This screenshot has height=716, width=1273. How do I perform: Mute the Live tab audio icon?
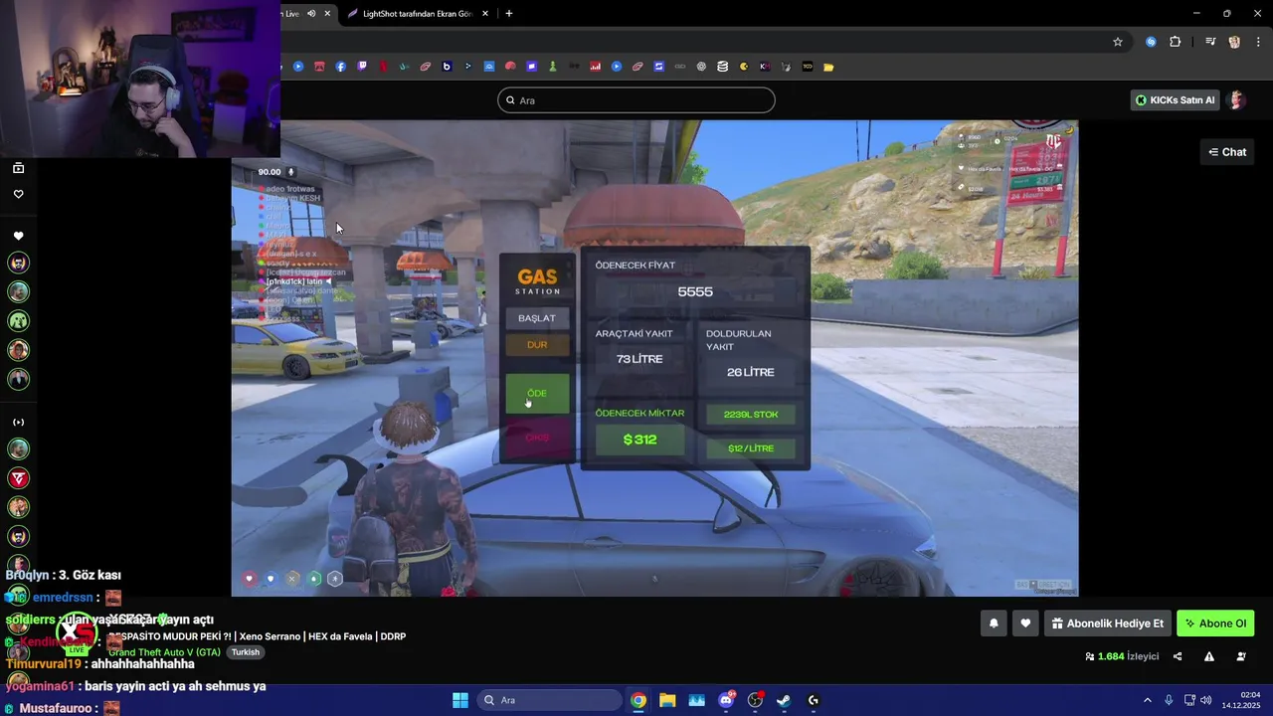(311, 14)
